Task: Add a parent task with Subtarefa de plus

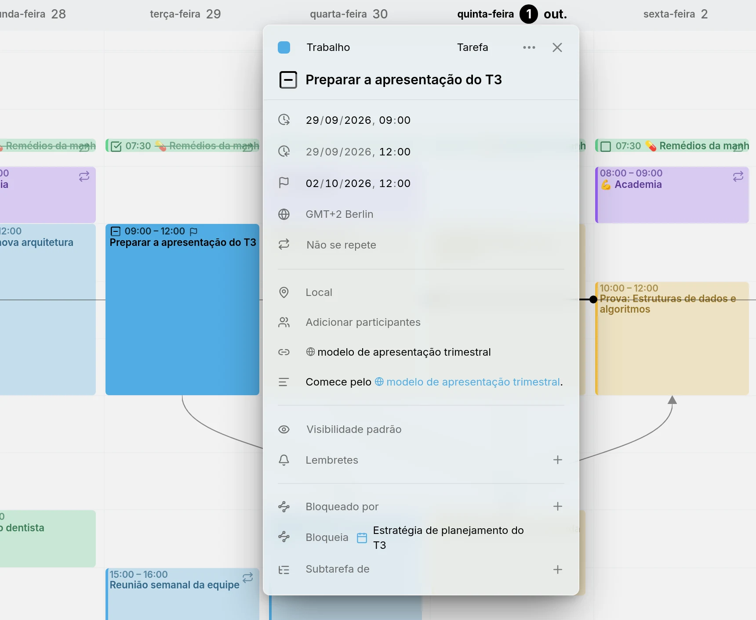Action: coord(558,570)
